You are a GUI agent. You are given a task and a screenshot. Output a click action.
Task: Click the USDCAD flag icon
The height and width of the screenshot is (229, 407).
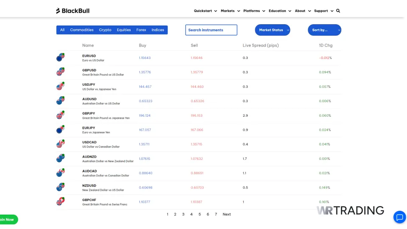click(x=60, y=144)
